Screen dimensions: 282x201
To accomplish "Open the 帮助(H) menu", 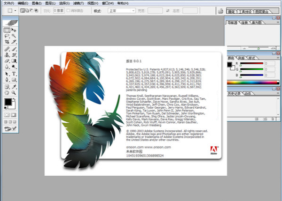I will (123, 3).
